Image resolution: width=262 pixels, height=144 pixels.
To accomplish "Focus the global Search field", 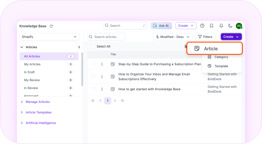I will [x=125, y=26].
